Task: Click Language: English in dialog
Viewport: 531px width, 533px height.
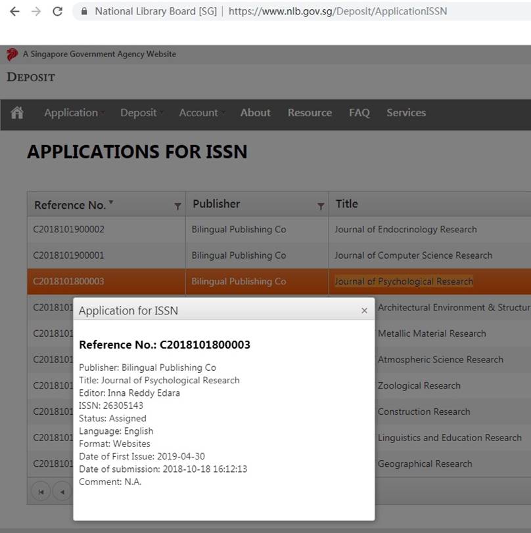Action: pos(116,431)
